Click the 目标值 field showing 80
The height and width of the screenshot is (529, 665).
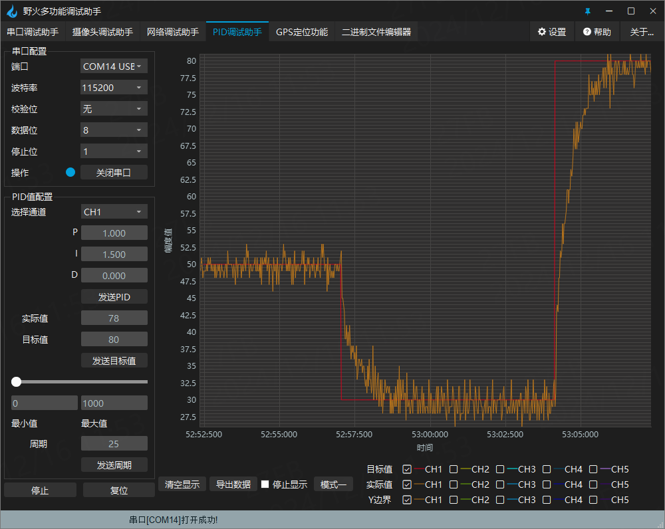[x=114, y=339]
